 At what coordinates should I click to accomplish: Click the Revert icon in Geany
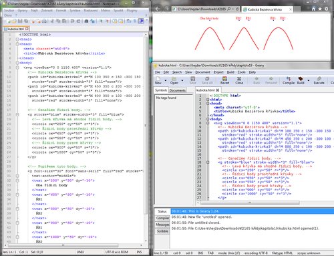click(224, 79)
